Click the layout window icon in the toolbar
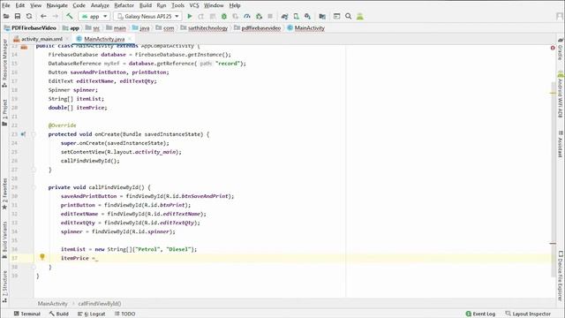565x318 pixels. [336, 16]
